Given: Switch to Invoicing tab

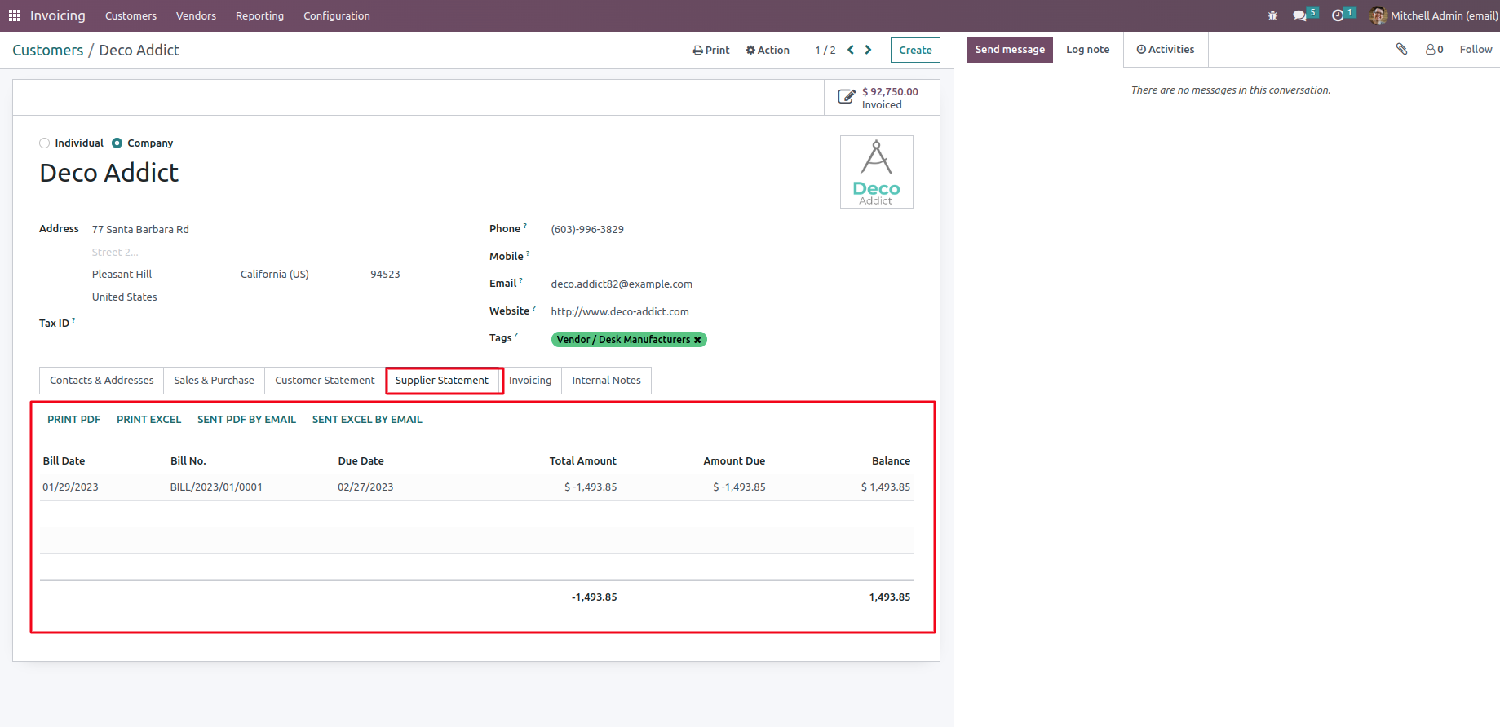Looking at the screenshot, I should pos(530,381).
